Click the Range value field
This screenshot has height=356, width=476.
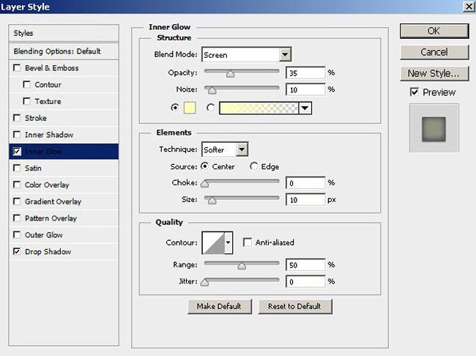point(305,265)
